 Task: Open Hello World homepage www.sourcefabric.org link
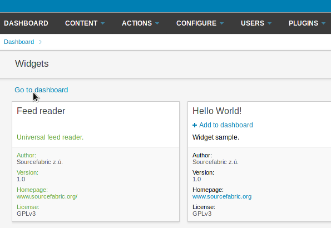(222, 196)
